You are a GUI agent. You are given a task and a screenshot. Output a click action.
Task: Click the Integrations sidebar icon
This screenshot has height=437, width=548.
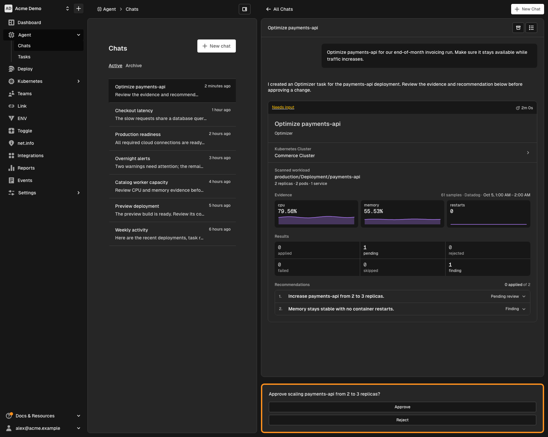11,156
